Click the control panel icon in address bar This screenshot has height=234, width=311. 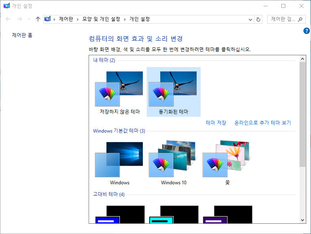click(x=48, y=19)
